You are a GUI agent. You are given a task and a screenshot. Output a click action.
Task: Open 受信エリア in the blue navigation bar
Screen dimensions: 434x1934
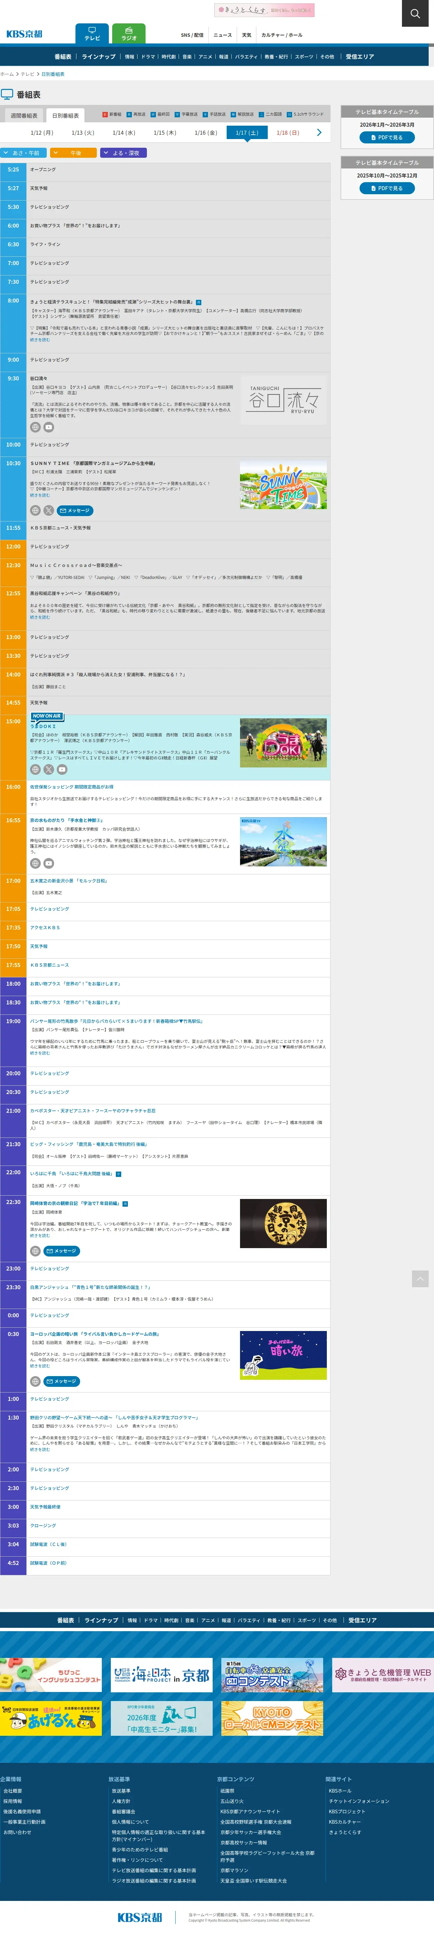pyautogui.click(x=360, y=57)
